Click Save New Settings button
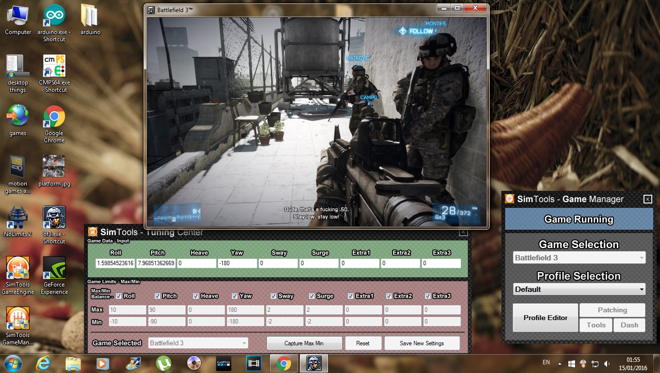Viewport: 660px width, 373px height. coord(422,343)
